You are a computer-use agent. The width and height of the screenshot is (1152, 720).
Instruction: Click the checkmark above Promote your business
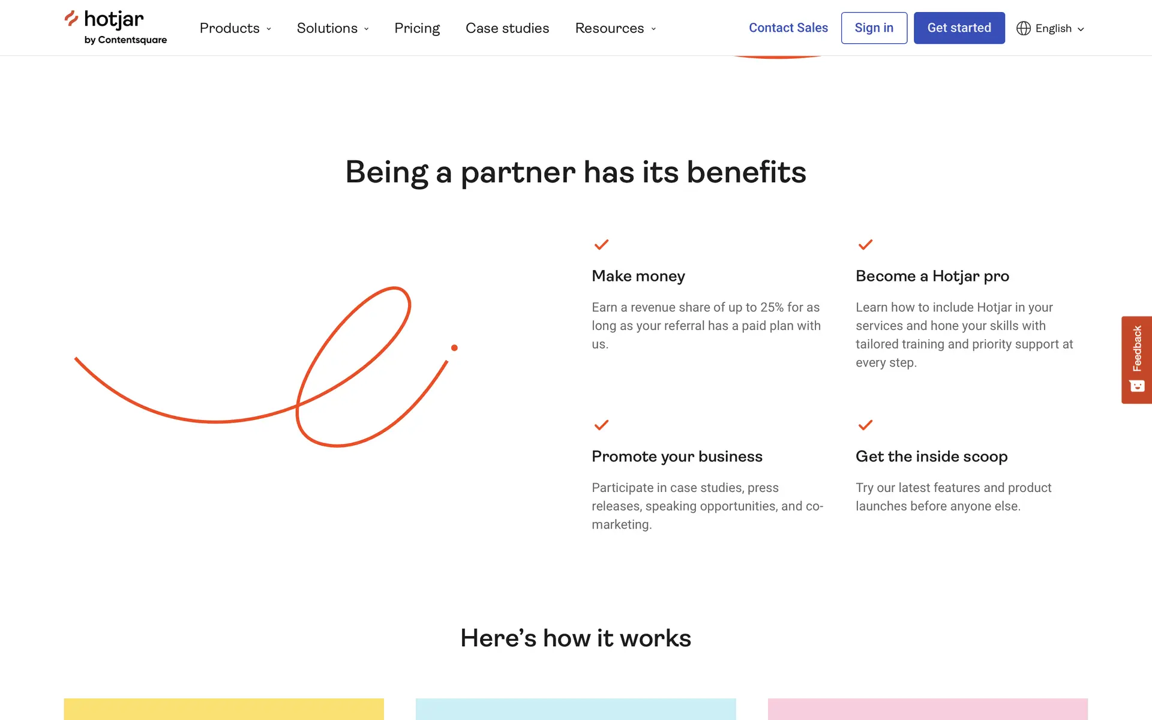pyautogui.click(x=601, y=425)
